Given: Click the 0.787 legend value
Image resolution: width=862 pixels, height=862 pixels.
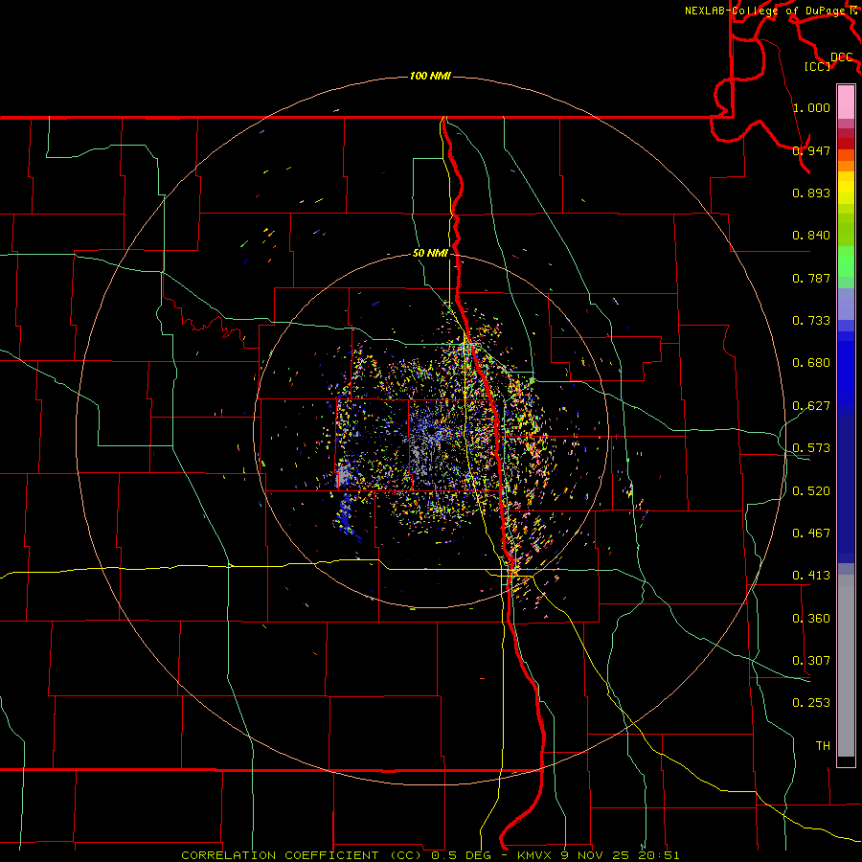Looking at the screenshot, I should (811, 278).
